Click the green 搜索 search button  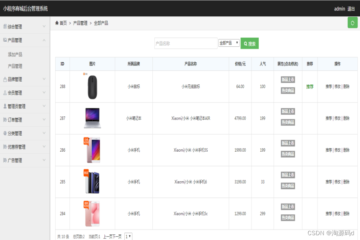click(x=250, y=44)
